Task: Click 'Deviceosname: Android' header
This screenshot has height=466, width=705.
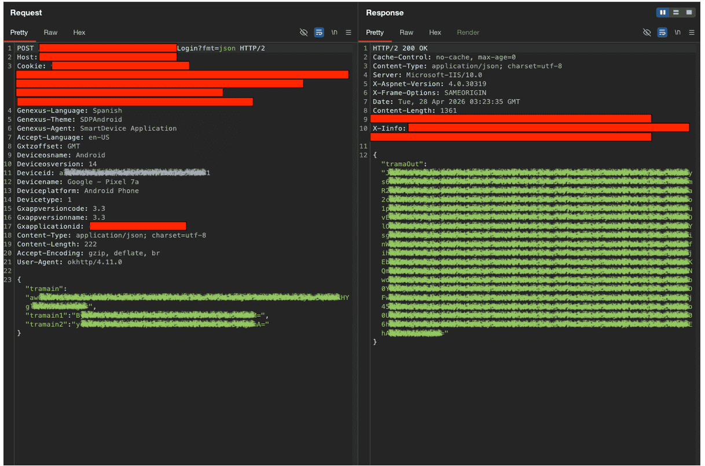Action: click(x=61, y=155)
